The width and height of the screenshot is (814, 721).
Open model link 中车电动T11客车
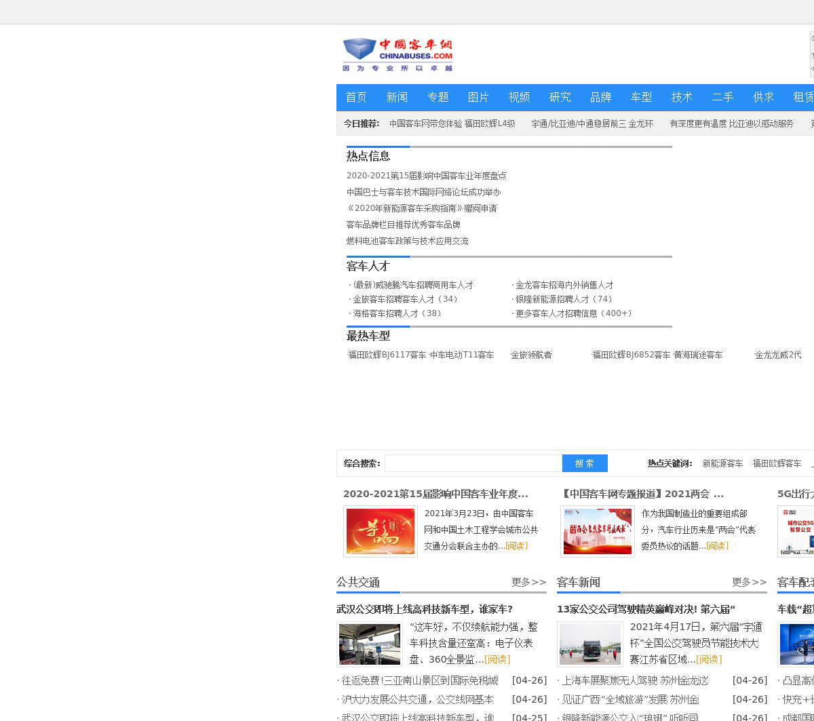(462, 355)
